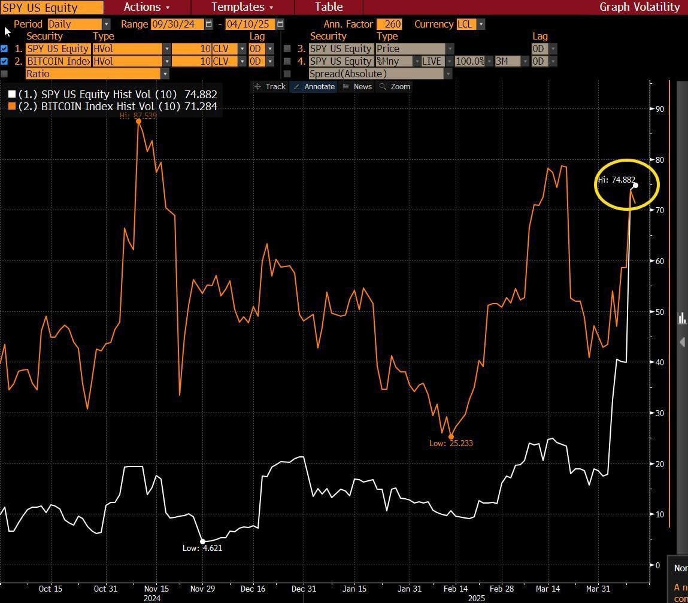
Task: Edit series 3 security SPY US Equity field
Action: (x=341, y=49)
